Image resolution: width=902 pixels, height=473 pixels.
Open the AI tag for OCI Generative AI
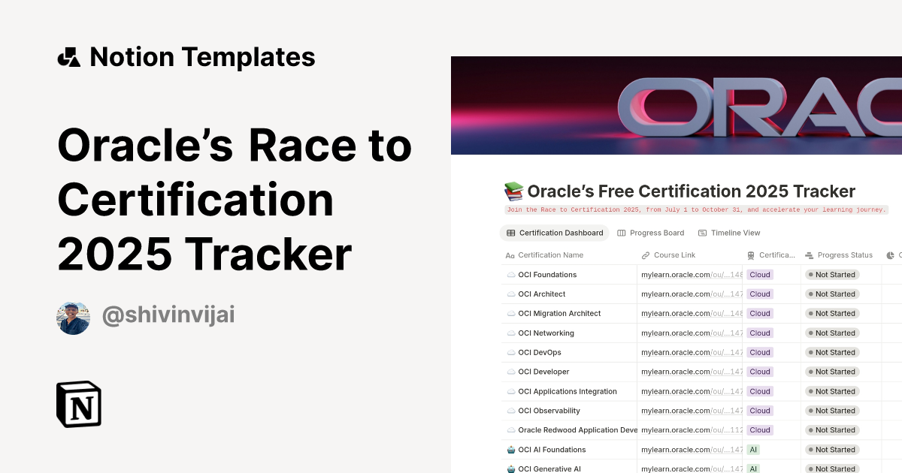752,468
